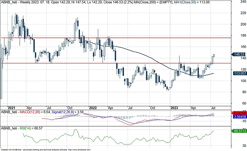The height and width of the screenshot is (151, 247).
Task: Click the Oct label between 2021 and 2022
Action: (x=70, y=108)
